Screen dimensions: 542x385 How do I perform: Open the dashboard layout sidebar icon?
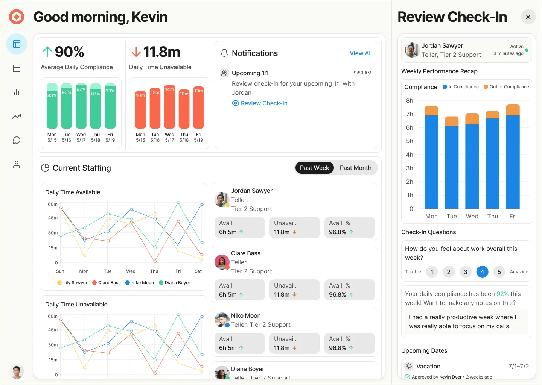tap(17, 44)
